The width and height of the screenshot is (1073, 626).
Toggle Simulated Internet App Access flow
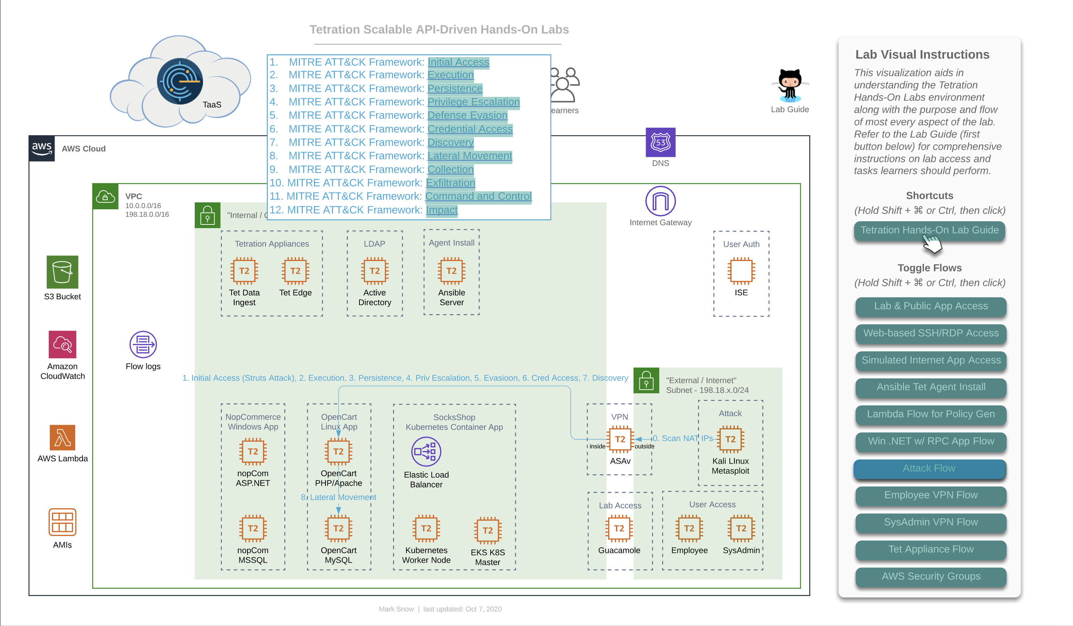(931, 360)
